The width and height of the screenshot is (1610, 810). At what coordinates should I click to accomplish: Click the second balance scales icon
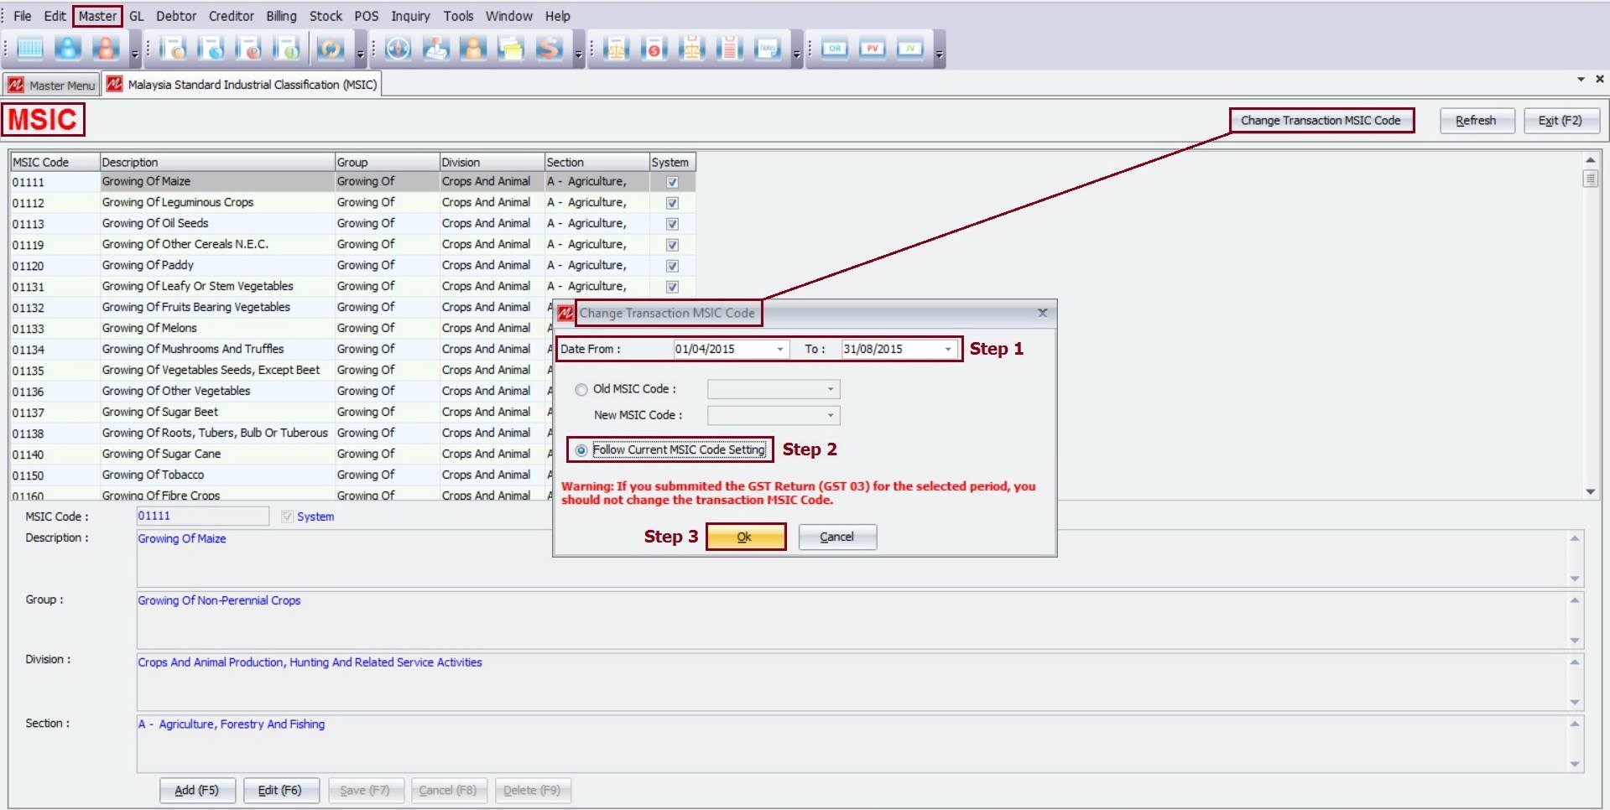[x=692, y=49]
